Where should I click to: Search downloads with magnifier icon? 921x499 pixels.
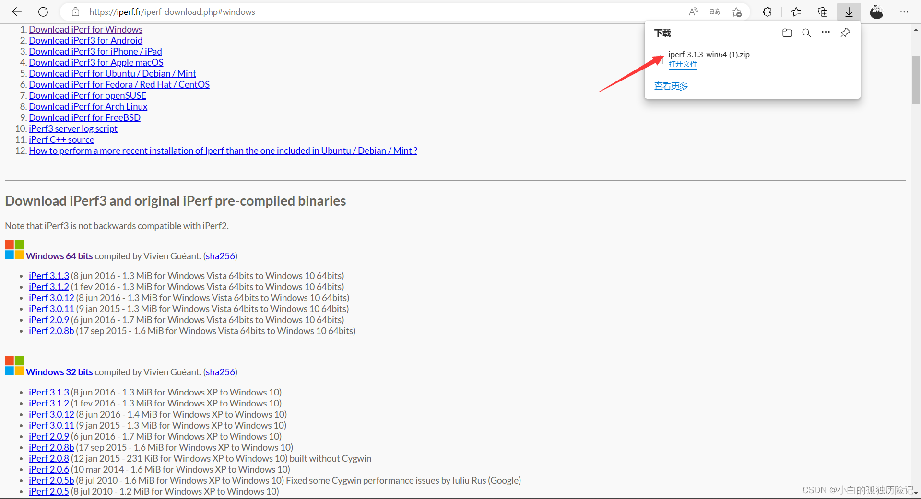tap(806, 33)
